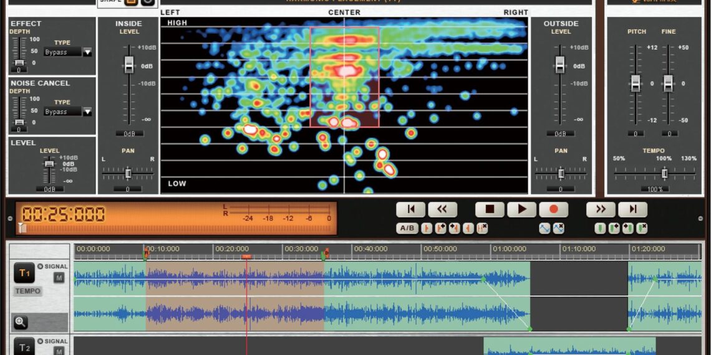Click the orange playhead handle on ruler
The height and width of the screenshot is (355, 711).
[246, 257]
